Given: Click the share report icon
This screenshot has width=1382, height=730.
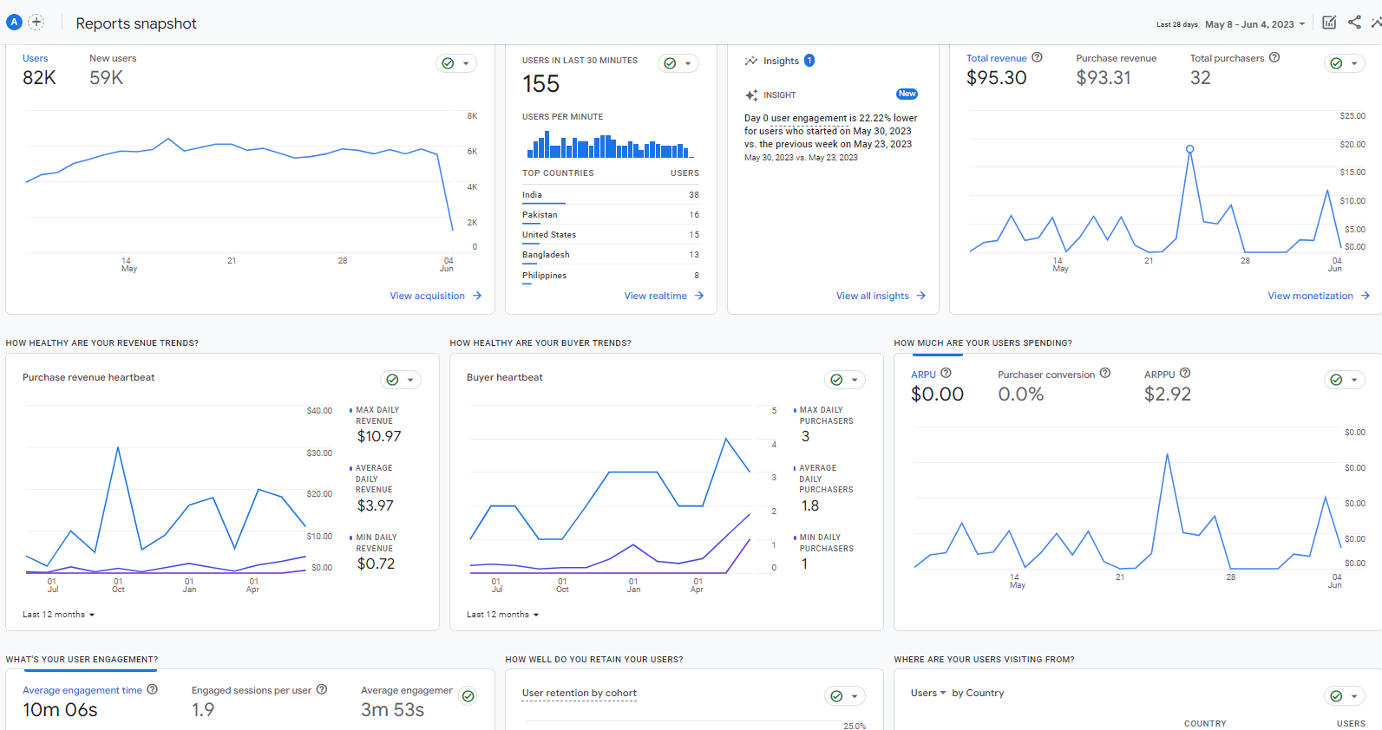Looking at the screenshot, I should [1354, 23].
